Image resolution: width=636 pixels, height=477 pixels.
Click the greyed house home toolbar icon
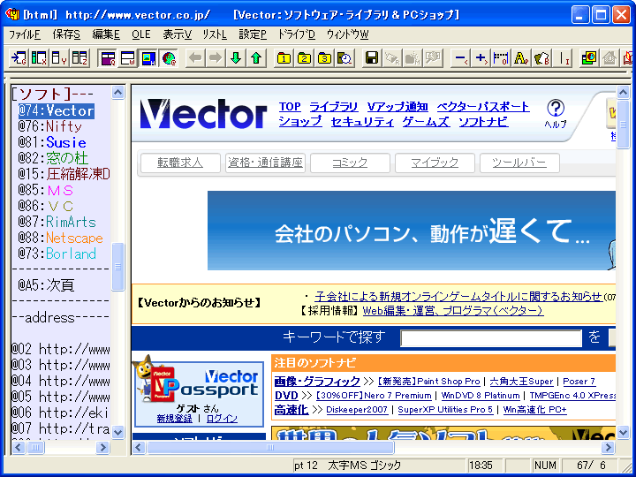(x=609, y=58)
